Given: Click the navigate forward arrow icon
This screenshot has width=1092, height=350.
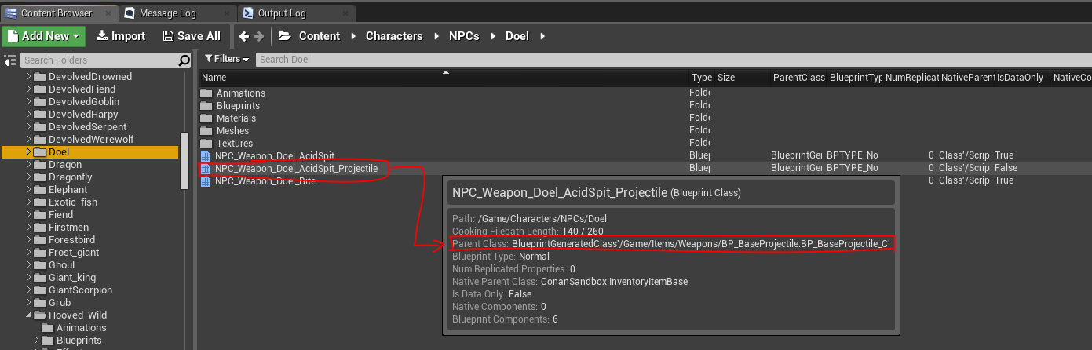Looking at the screenshot, I should (259, 36).
